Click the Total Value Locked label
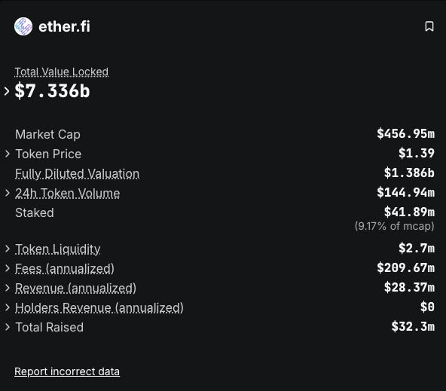 [x=62, y=72]
